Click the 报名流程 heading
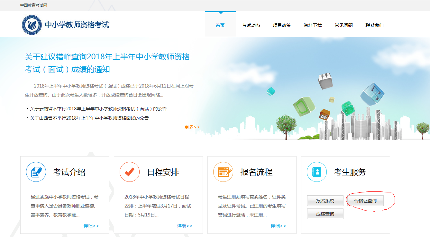Screen dimensions: 430x237 pos(256,172)
